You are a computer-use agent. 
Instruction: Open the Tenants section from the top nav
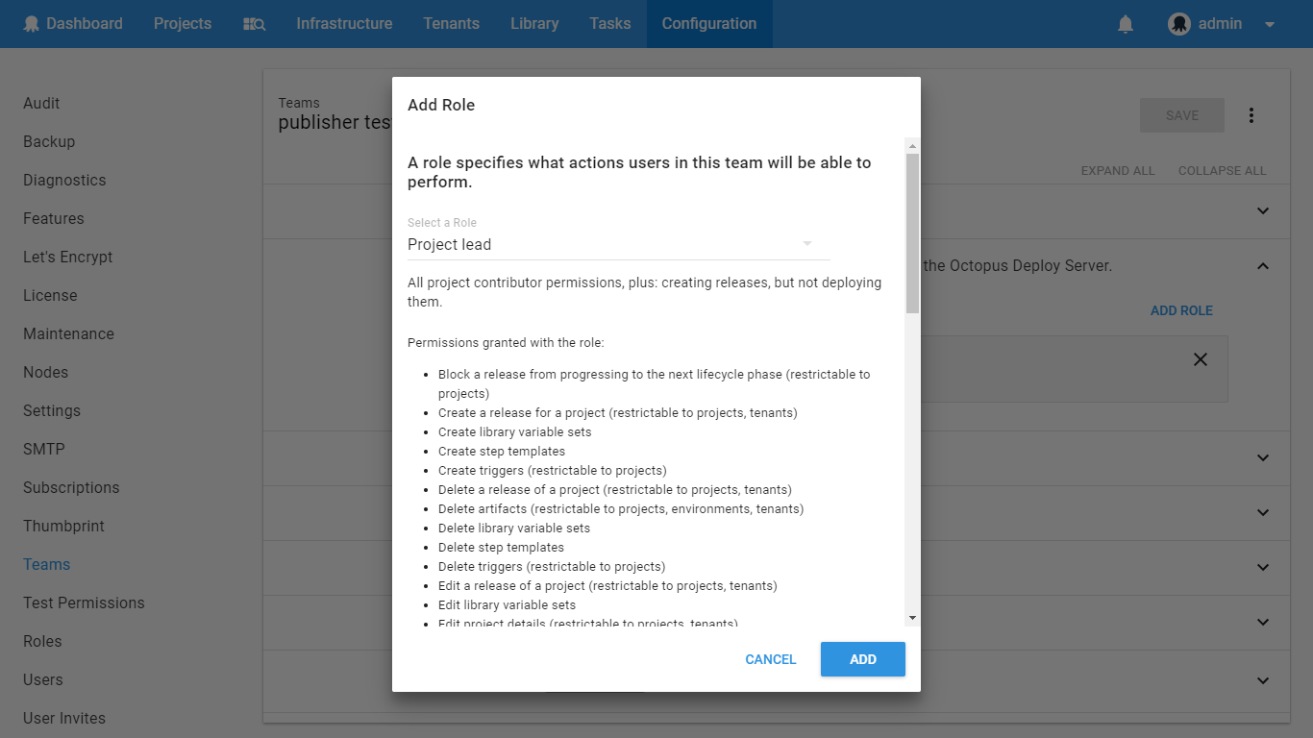[x=451, y=23]
